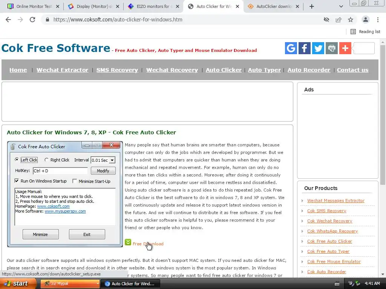This screenshot has height=289, width=386.
Task: Toggle Run On Windows Startup checkbox
Action: tap(17, 181)
